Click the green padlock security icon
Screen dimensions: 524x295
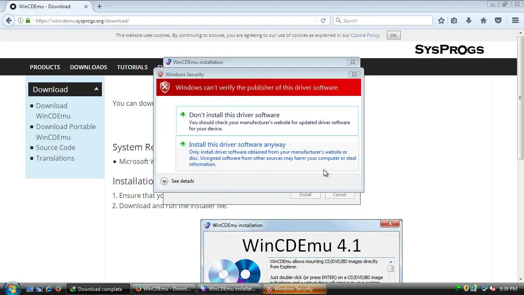(x=28, y=20)
